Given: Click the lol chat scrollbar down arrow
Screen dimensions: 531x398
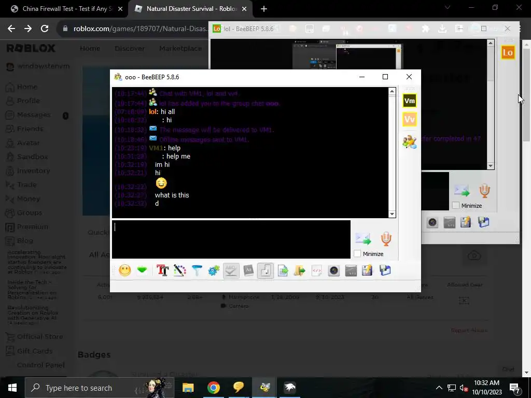Looking at the screenshot, I should tap(491, 166).
